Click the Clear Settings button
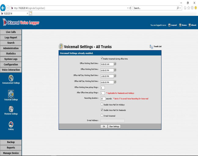Screen dimensions: 198x156 pos(114,126)
